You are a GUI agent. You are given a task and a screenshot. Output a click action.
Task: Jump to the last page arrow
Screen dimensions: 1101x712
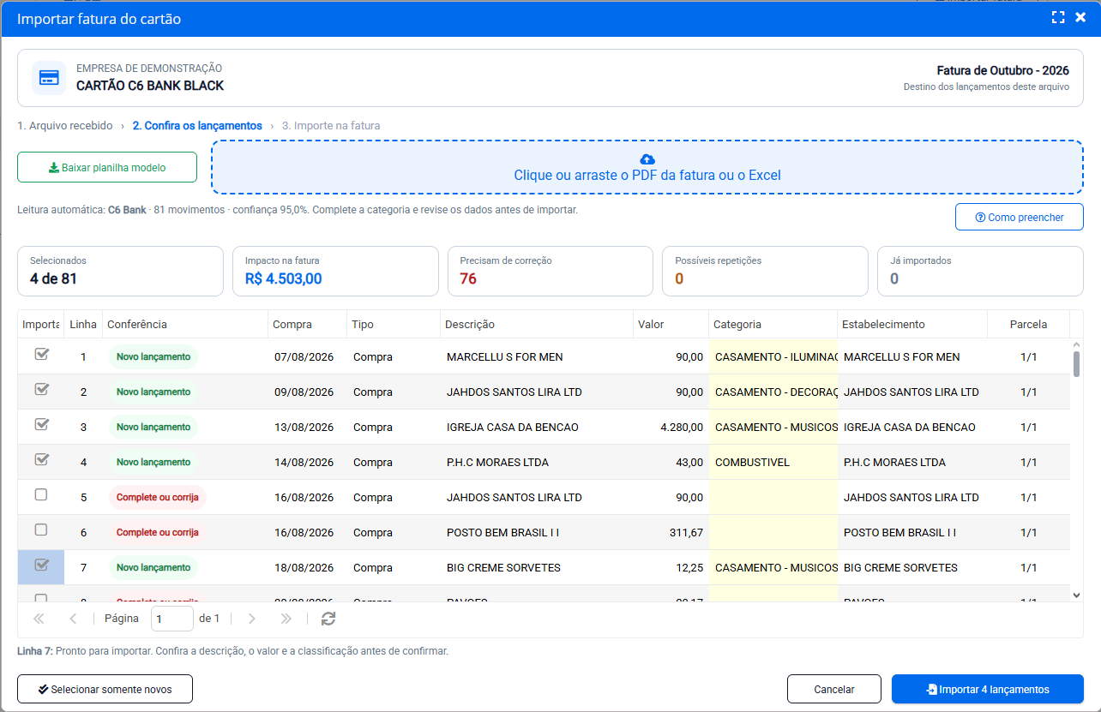(x=286, y=619)
